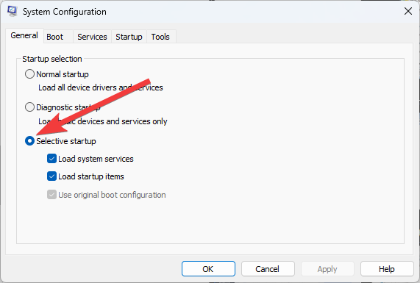Confirm changes with the OK button
This screenshot has height=283, width=420.
pyautogui.click(x=208, y=269)
